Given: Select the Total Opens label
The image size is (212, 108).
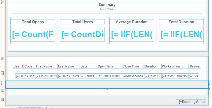Looking at the screenshot, I should click(33, 22).
